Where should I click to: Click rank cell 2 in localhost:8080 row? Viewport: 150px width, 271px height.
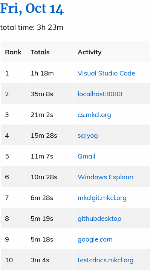click(x=13, y=94)
